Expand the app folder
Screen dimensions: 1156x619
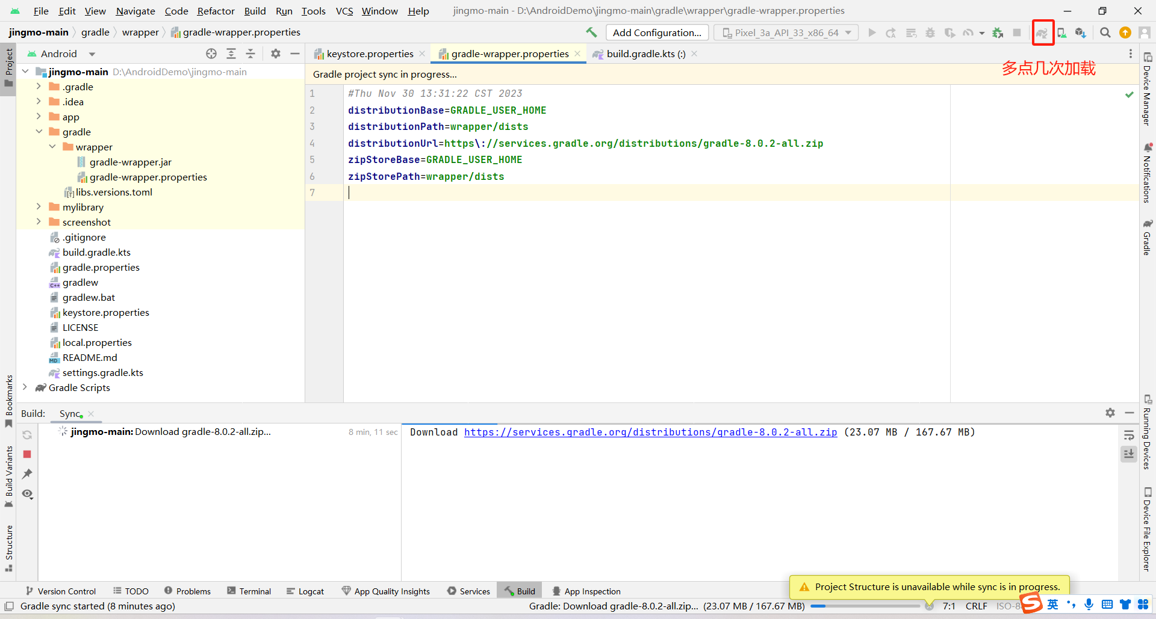click(39, 117)
